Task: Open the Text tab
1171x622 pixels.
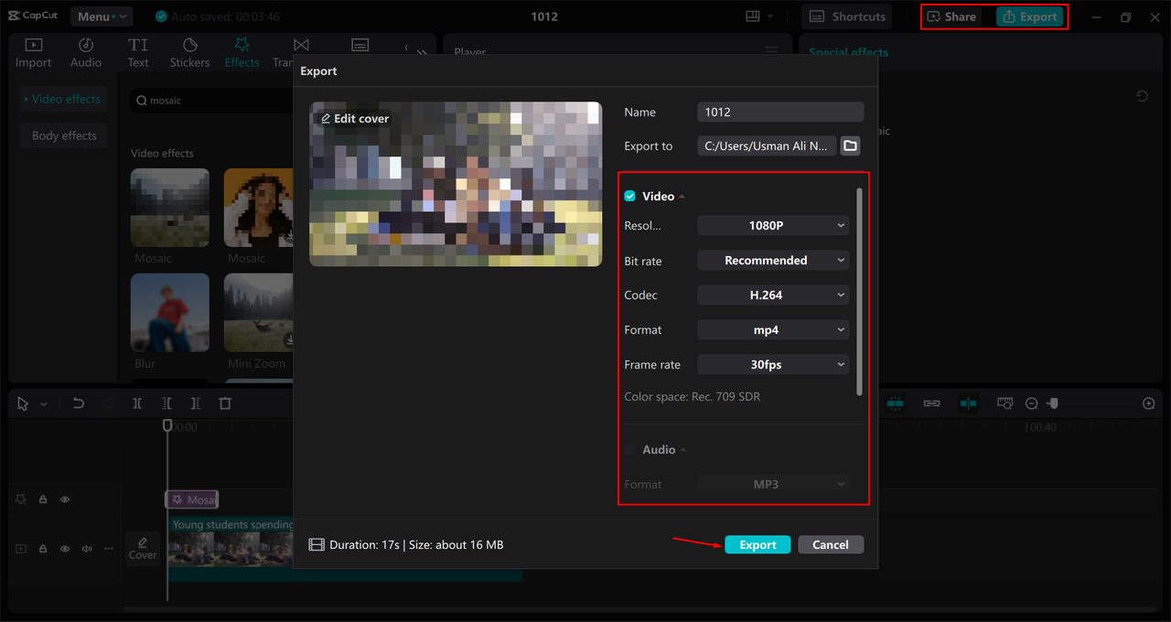Action: click(138, 53)
